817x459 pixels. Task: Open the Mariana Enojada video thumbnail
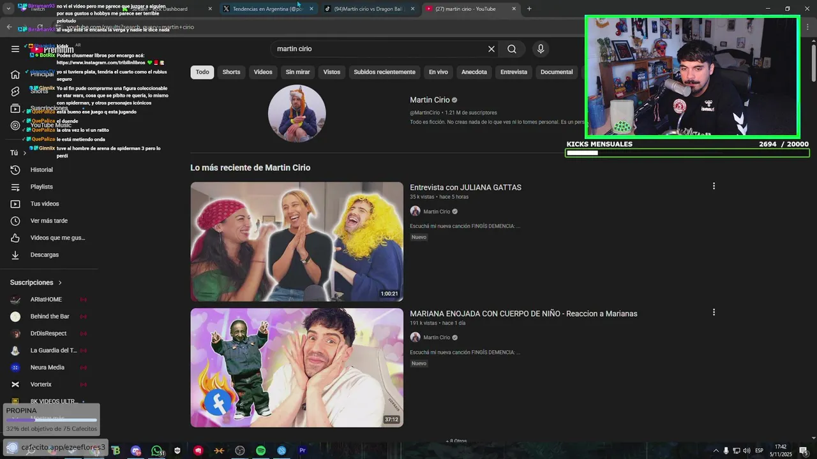coord(297,368)
